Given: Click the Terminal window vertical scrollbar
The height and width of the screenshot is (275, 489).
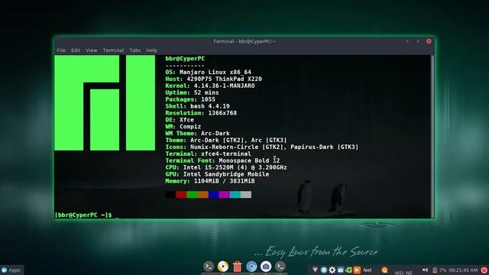Looking at the screenshot, I should 432,137.
